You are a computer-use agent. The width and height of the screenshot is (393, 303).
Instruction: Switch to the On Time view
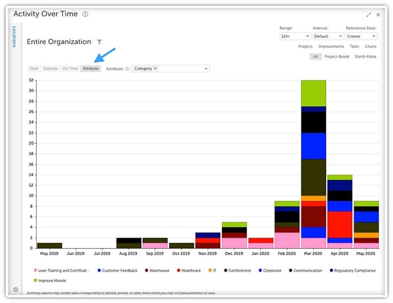70,68
